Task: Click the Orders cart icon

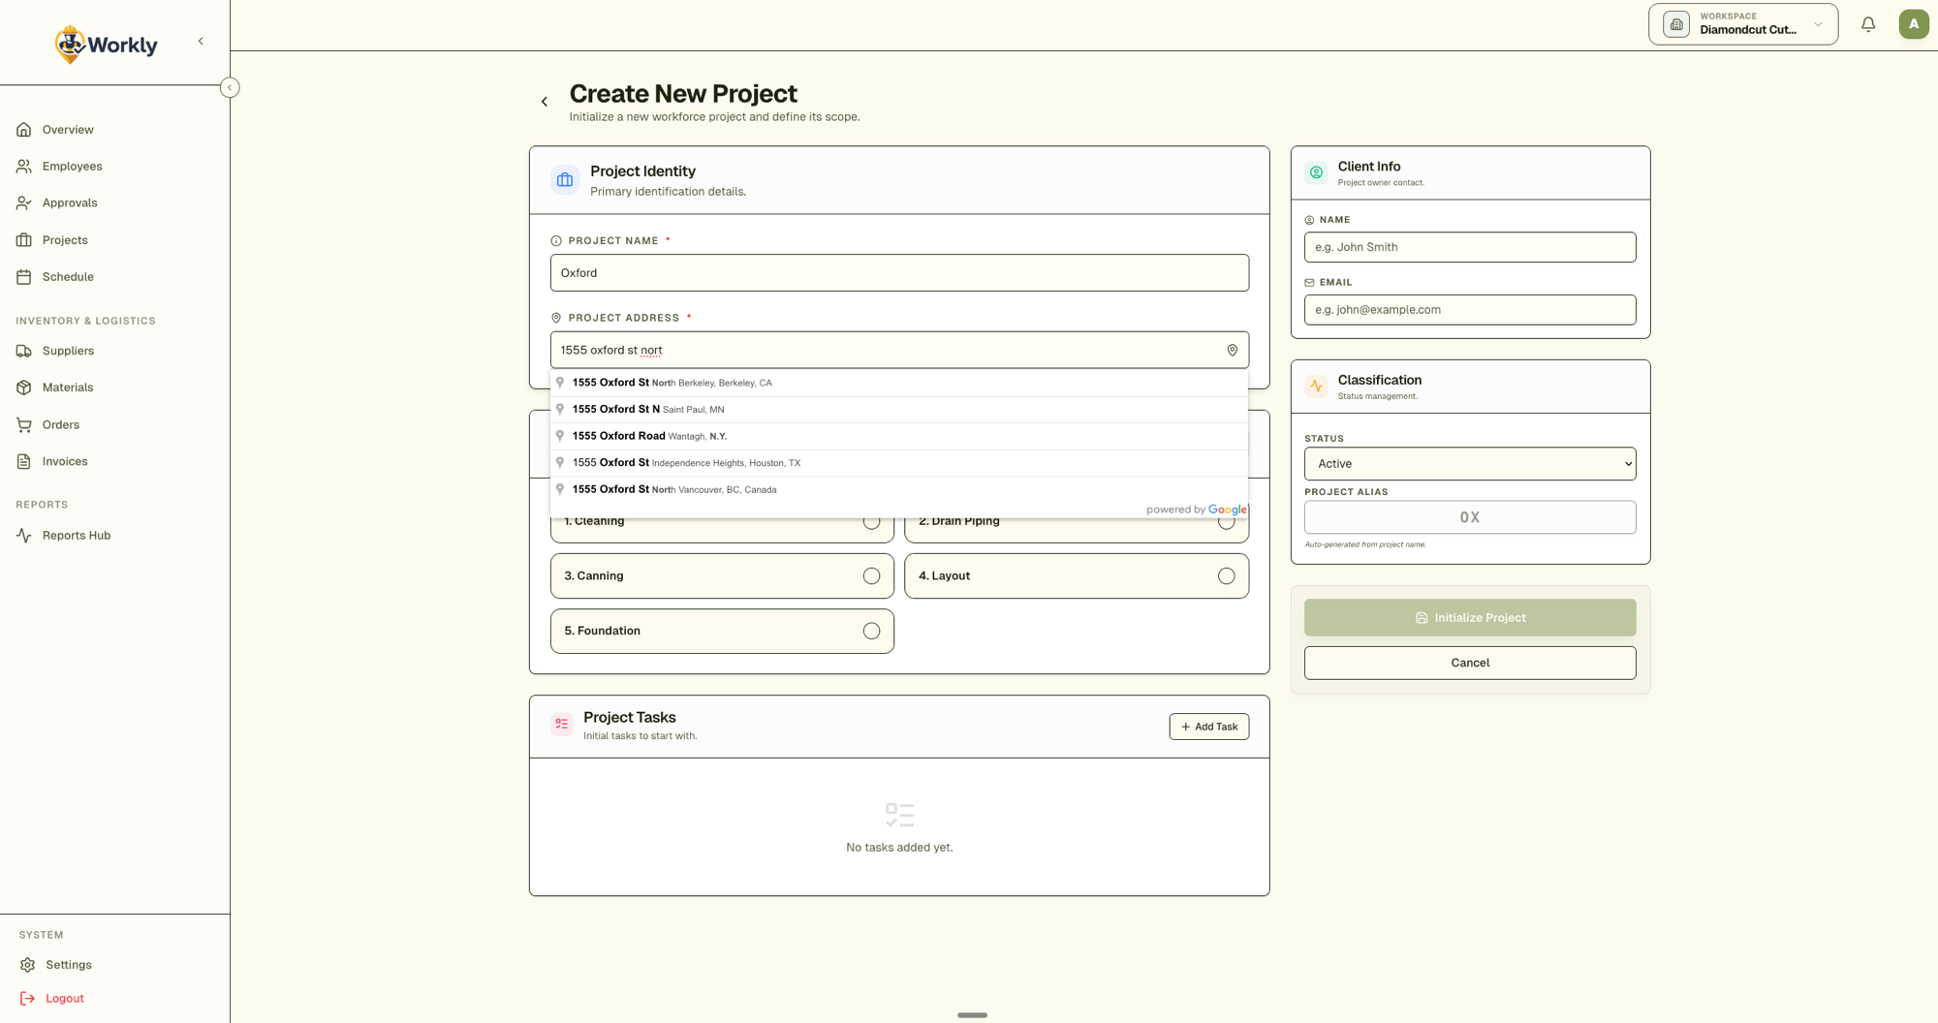Action: click(x=23, y=424)
